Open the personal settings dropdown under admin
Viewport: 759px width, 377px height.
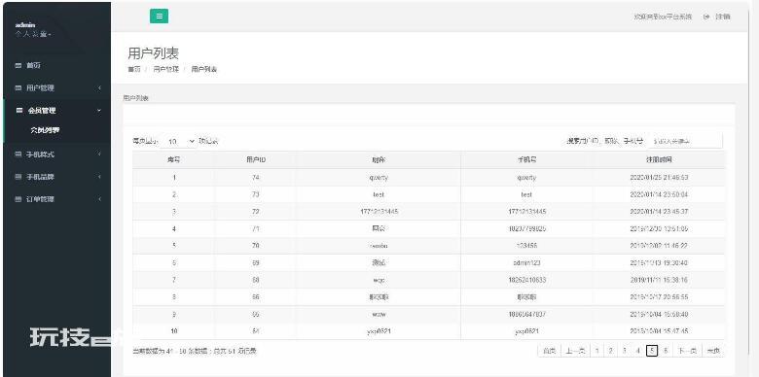point(33,34)
